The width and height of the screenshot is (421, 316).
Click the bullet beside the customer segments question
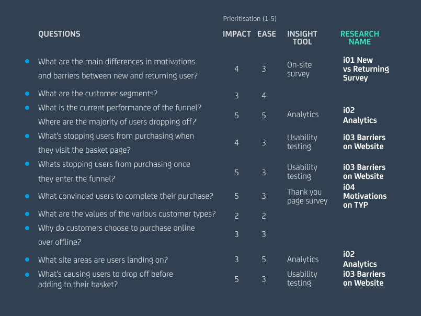[27, 94]
